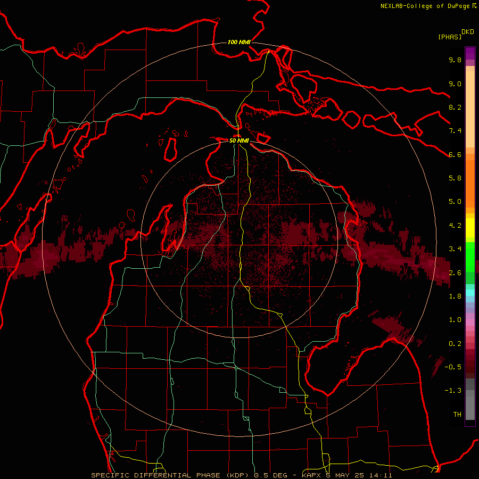The width and height of the screenshot is (479, 479).
Task: Click the 0.2 scale value
Action: click(455, 343)
